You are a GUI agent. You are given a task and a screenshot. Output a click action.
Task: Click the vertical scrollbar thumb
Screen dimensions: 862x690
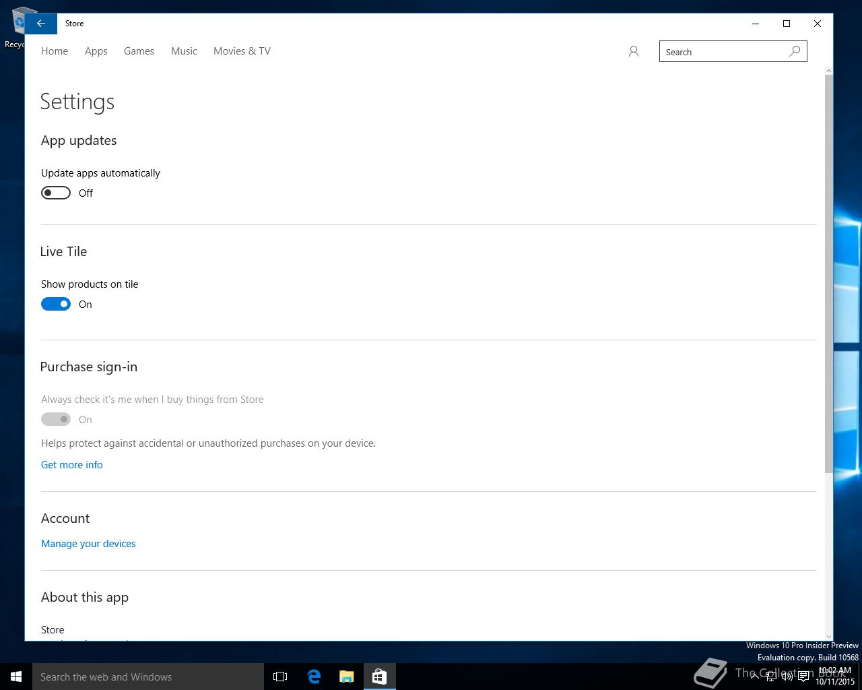click(x=828, y=273)
